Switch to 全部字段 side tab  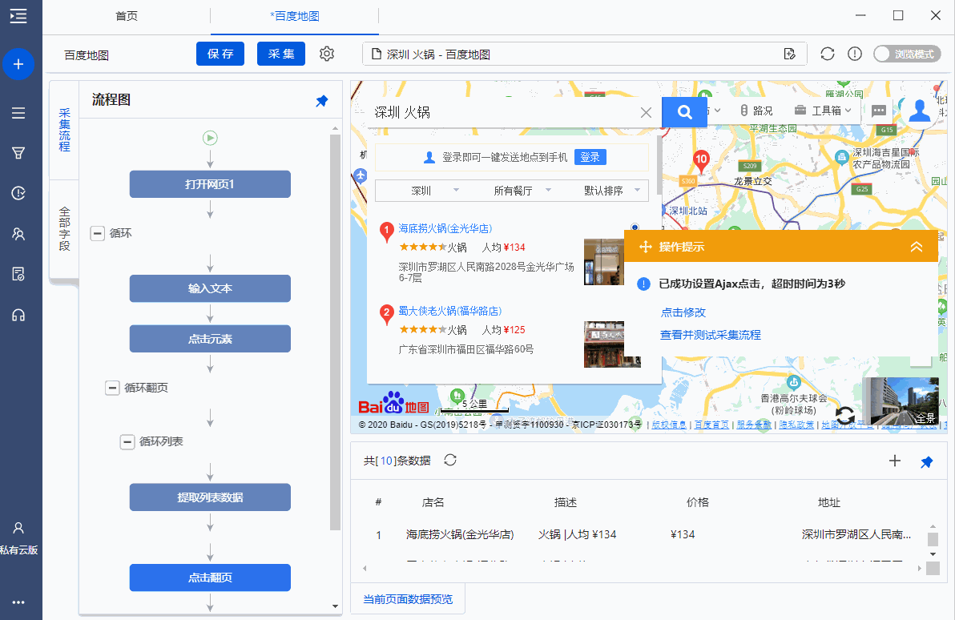click(x=65, y=229)
